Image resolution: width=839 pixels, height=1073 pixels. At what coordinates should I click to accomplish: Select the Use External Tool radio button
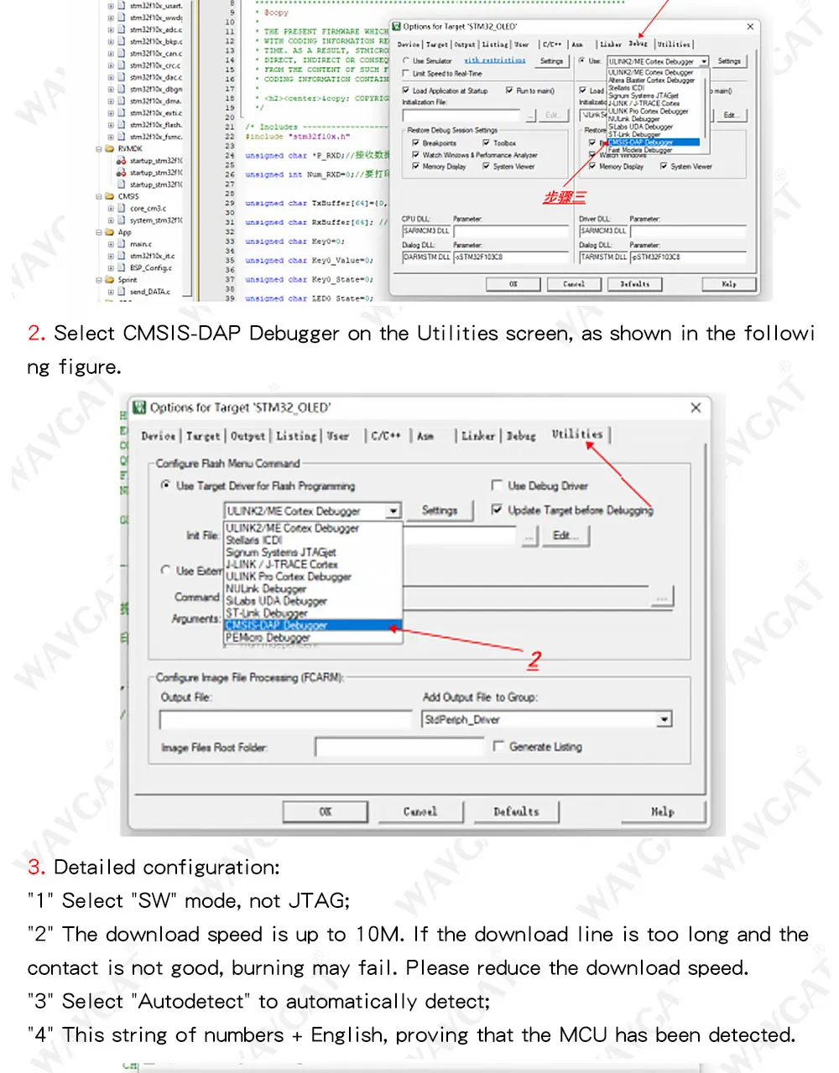166,570
